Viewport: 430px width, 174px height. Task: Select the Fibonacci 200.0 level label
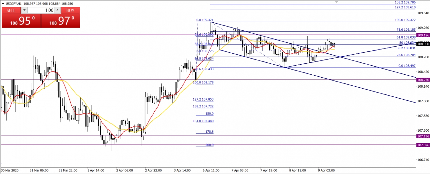tap(209, 145)
